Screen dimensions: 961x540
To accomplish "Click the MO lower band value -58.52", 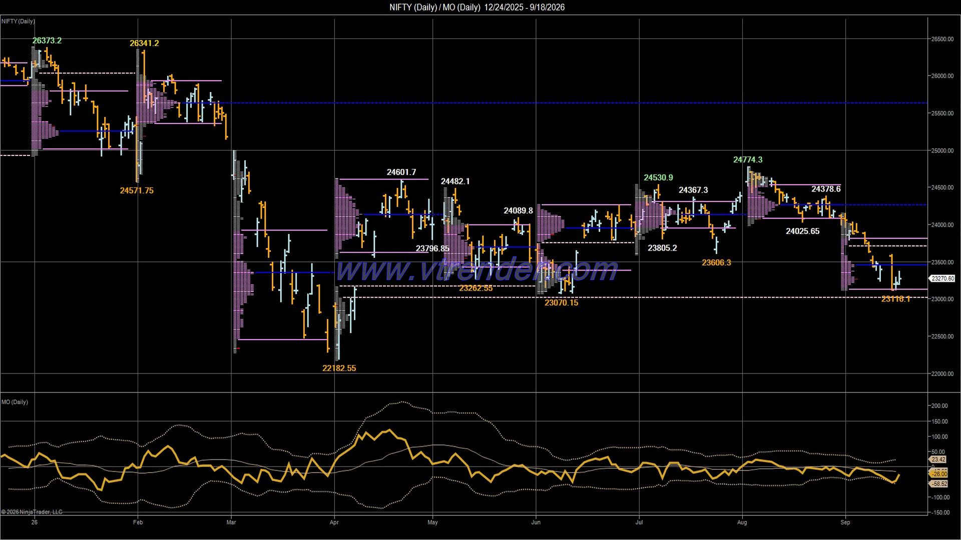I will pos(939,484).
